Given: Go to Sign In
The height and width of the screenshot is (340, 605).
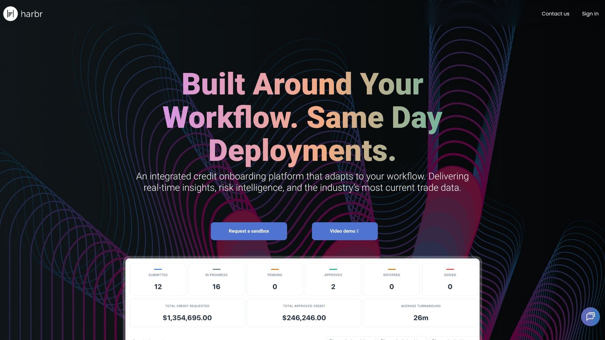Looking at the screenshot, I should click(x=590, y=14).
